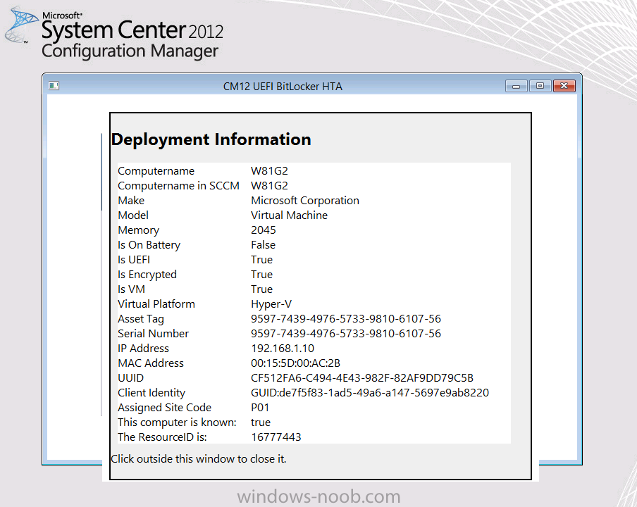Maximize the CM12 UEFI BitLocker HTA window

point(540,86)
